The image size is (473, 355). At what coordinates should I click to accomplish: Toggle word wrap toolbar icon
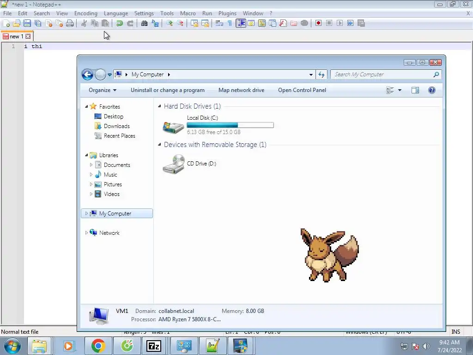click(219, 23)
